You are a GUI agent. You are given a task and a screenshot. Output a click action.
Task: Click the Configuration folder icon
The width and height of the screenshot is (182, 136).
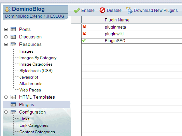[13, 112]
